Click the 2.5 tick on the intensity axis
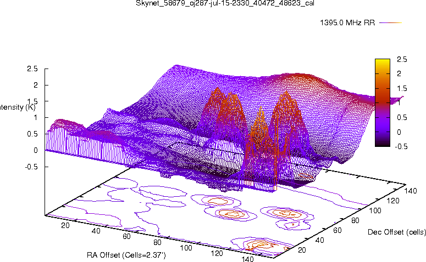The width and height of the screenshot is (426, 262). 32,69
